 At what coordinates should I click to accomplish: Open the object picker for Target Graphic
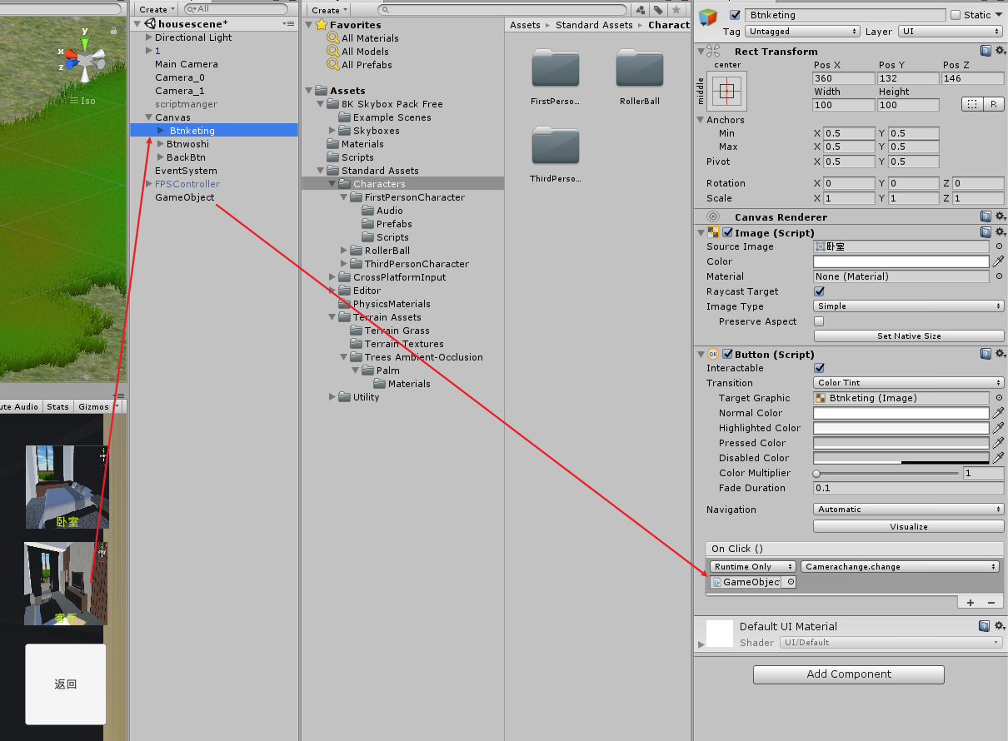[998, 398]
